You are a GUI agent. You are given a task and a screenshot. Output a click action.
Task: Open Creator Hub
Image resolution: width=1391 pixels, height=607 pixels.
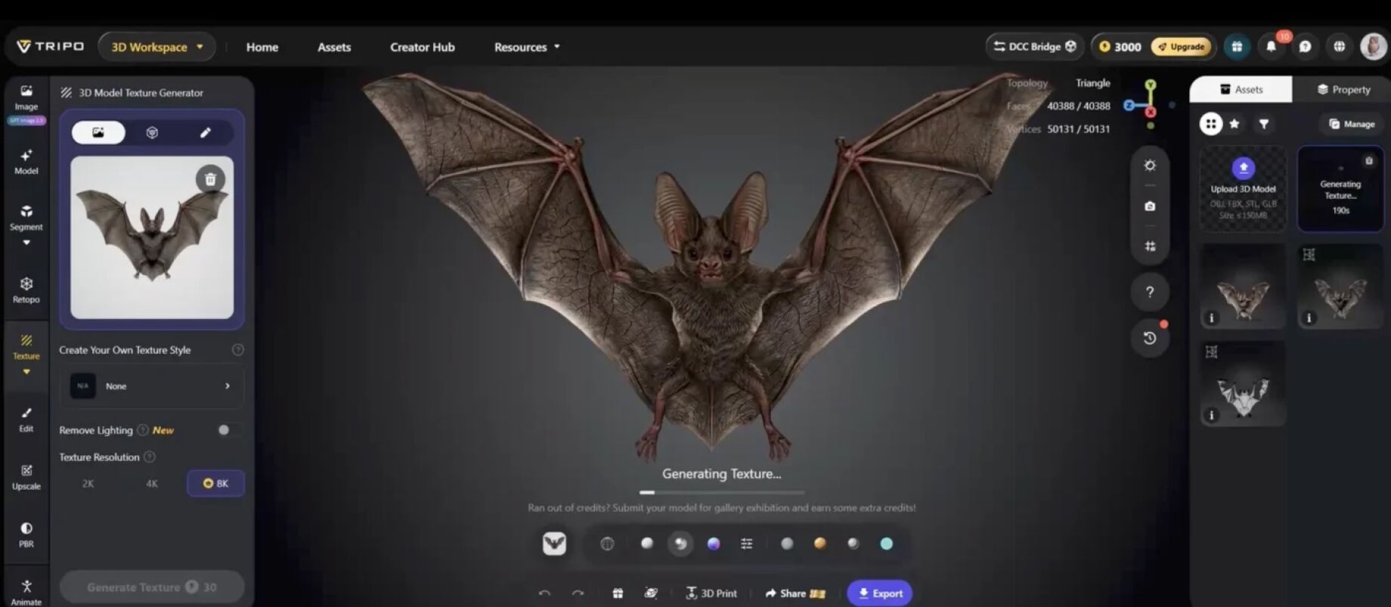(x=423, y=47)
